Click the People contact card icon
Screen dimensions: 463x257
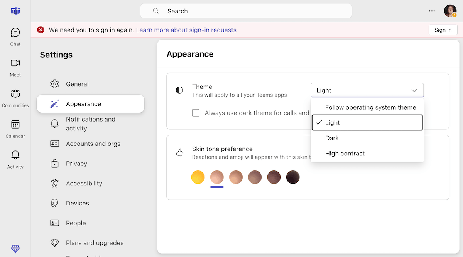click(55, 223)
